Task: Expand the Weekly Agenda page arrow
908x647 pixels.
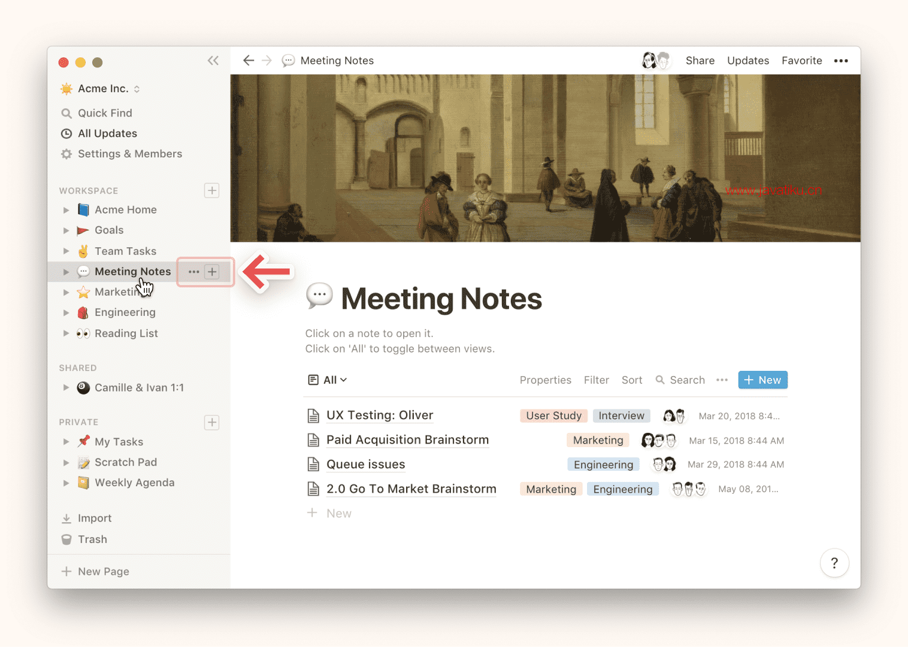Action: pyautogui.click(x=66, y=483)
